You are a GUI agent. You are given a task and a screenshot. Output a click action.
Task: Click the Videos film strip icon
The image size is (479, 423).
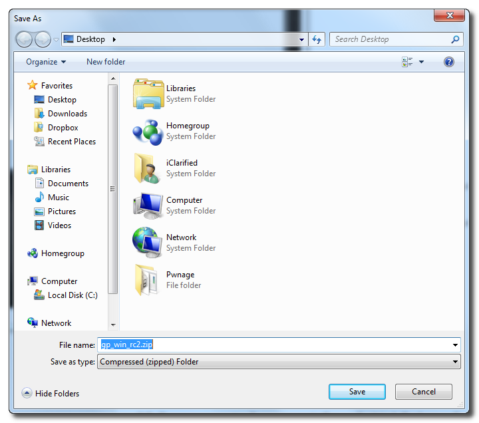point(39,225)
